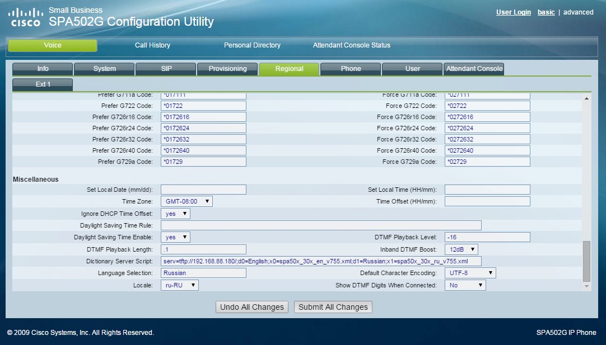Click Submit All Changes button
Image resolution: width=606 pixels, height=345 pixels.
point(333,307)
